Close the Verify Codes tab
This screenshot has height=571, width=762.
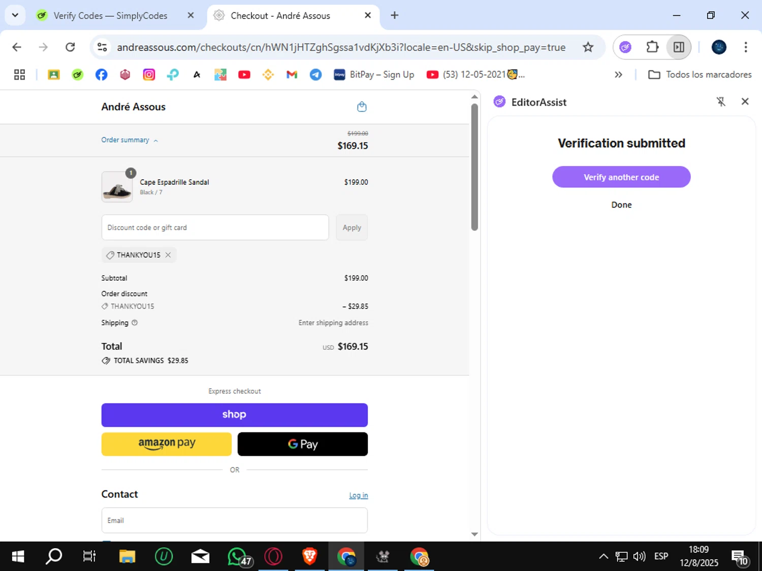pyautogui.click(x=190, y=16)
